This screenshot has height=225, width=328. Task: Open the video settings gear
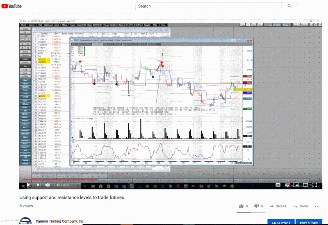(x=287, y=185)
